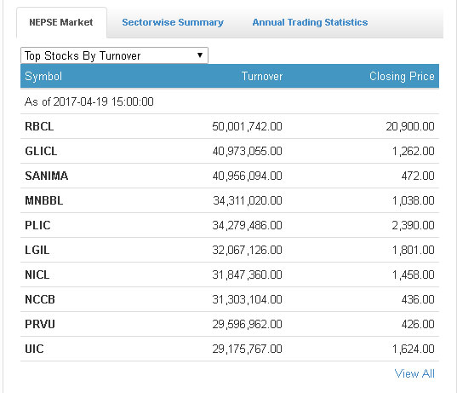The height and width of the screenshot is (393, 457).
Task: Select the NCCB stock symbol
Action: coord(40,299)
